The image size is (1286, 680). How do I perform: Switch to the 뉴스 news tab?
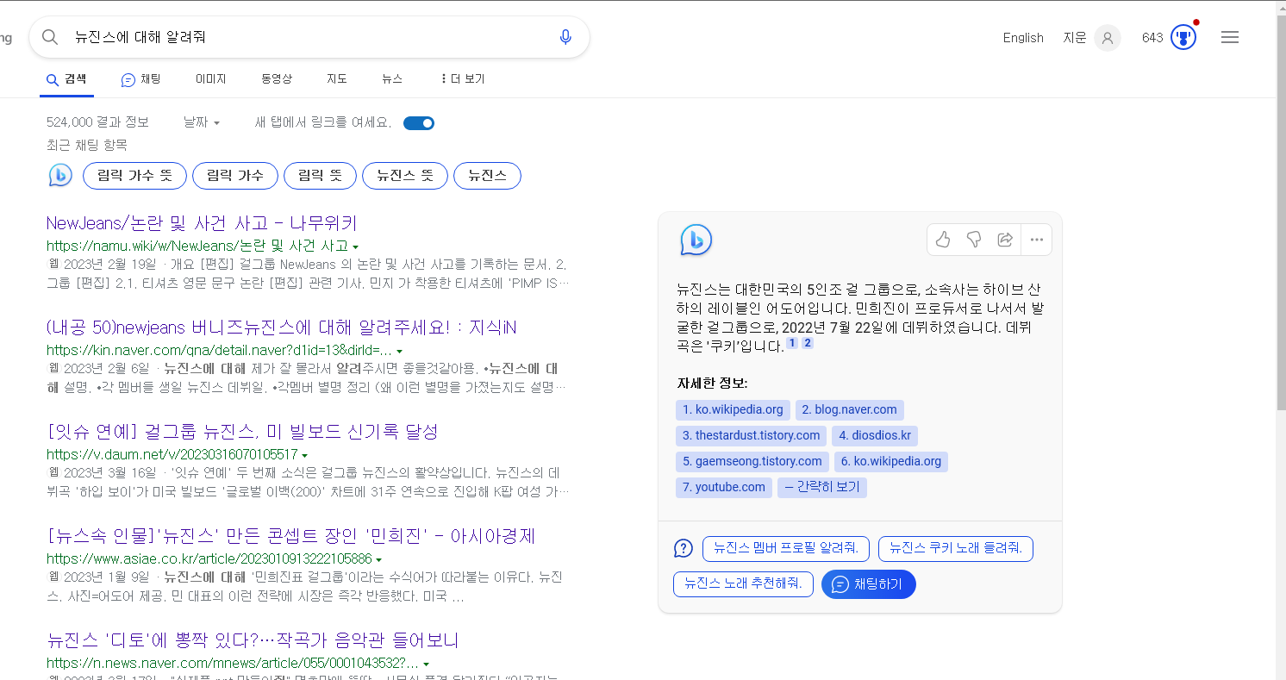pyautogui.click(x=392, y=78)
